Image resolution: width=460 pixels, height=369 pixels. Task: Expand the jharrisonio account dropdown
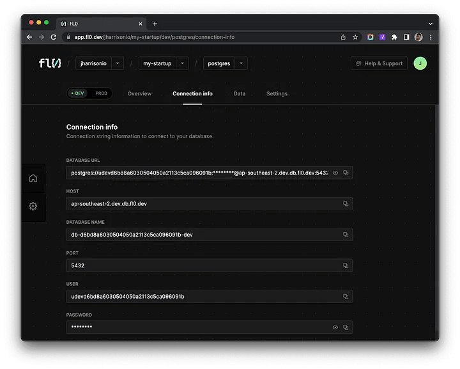click(118, 63)
